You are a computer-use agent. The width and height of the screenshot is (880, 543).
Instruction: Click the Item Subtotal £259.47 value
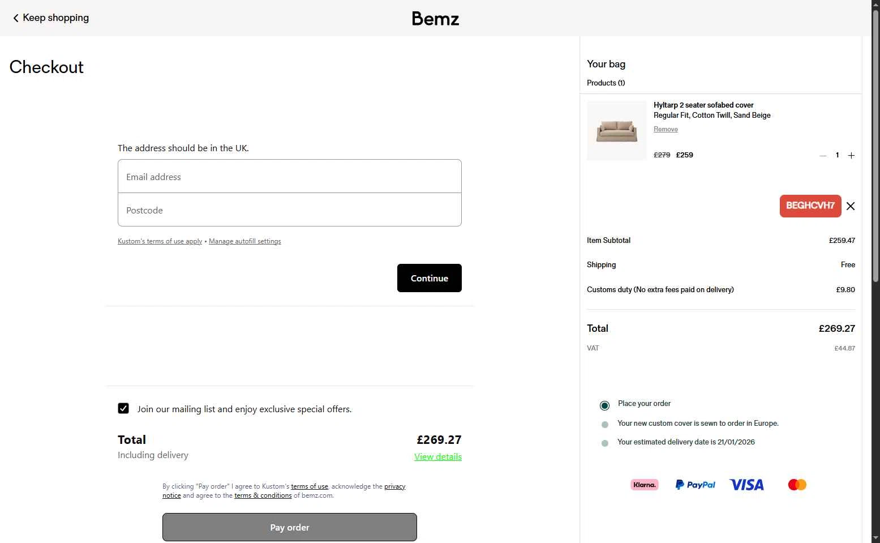click(842, 240)
